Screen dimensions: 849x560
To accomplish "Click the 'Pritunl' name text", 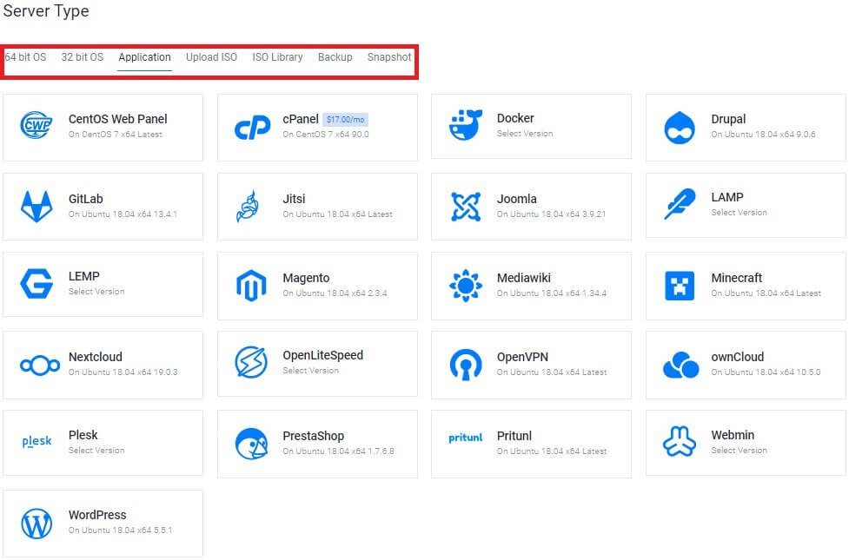I will point(514,436).
